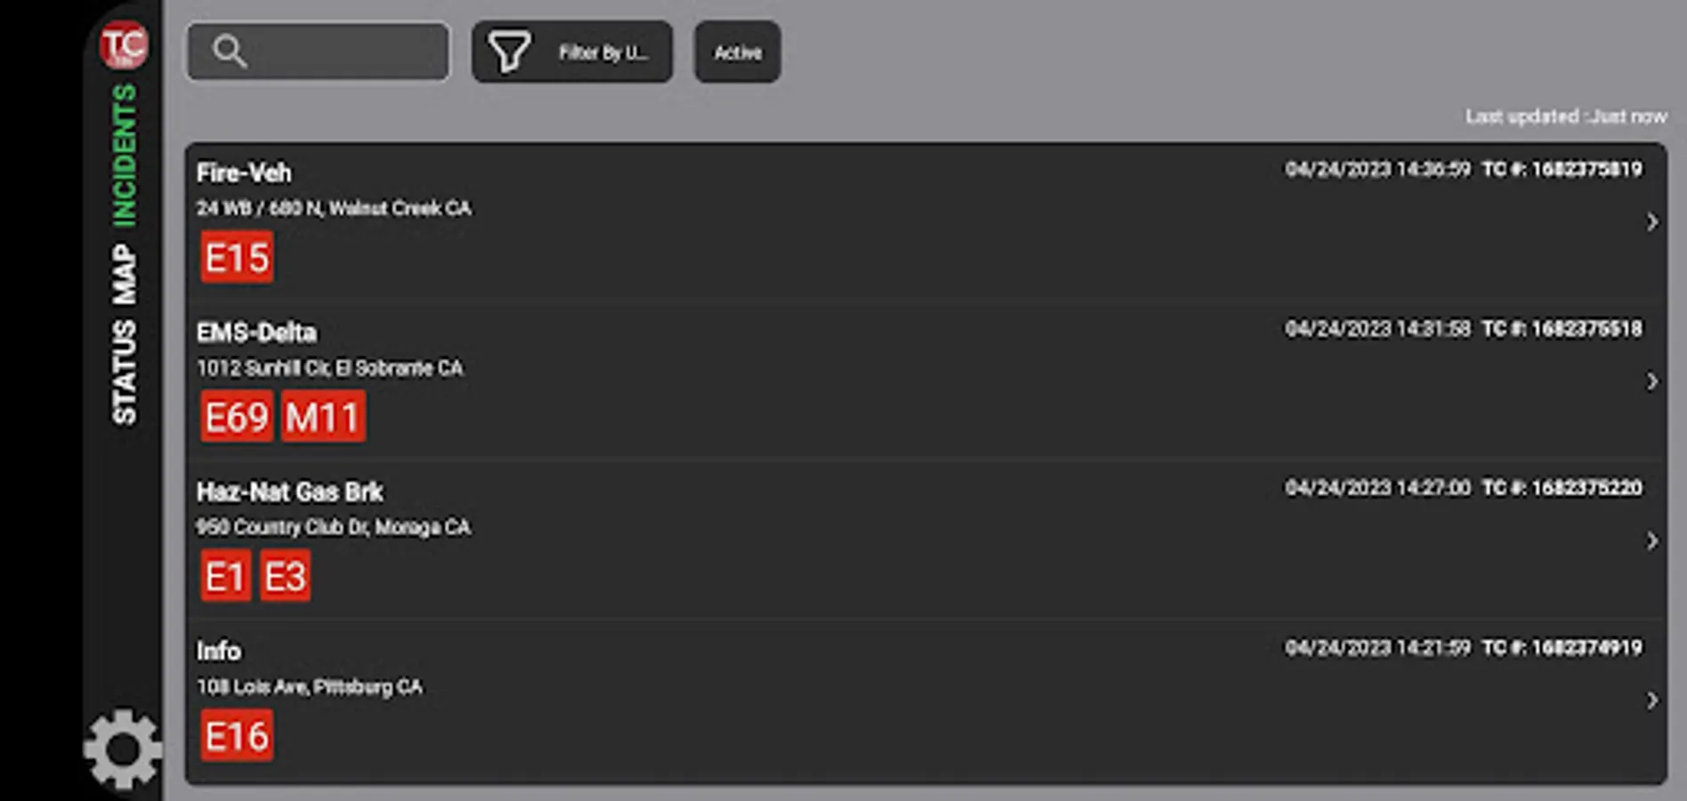Expand the EMS-Delta incident chevron

pyautogui.click(x=1651, y=382)
